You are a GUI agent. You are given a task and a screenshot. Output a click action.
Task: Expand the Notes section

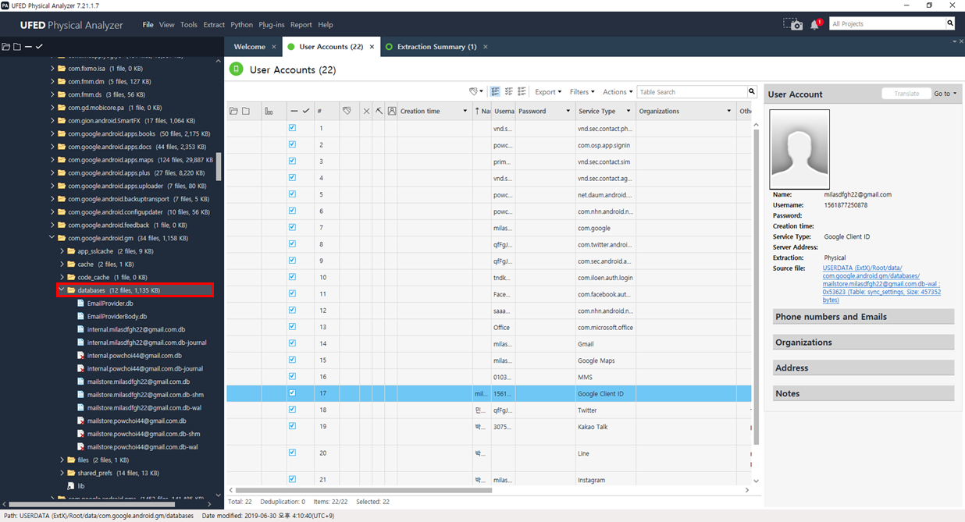863,394
